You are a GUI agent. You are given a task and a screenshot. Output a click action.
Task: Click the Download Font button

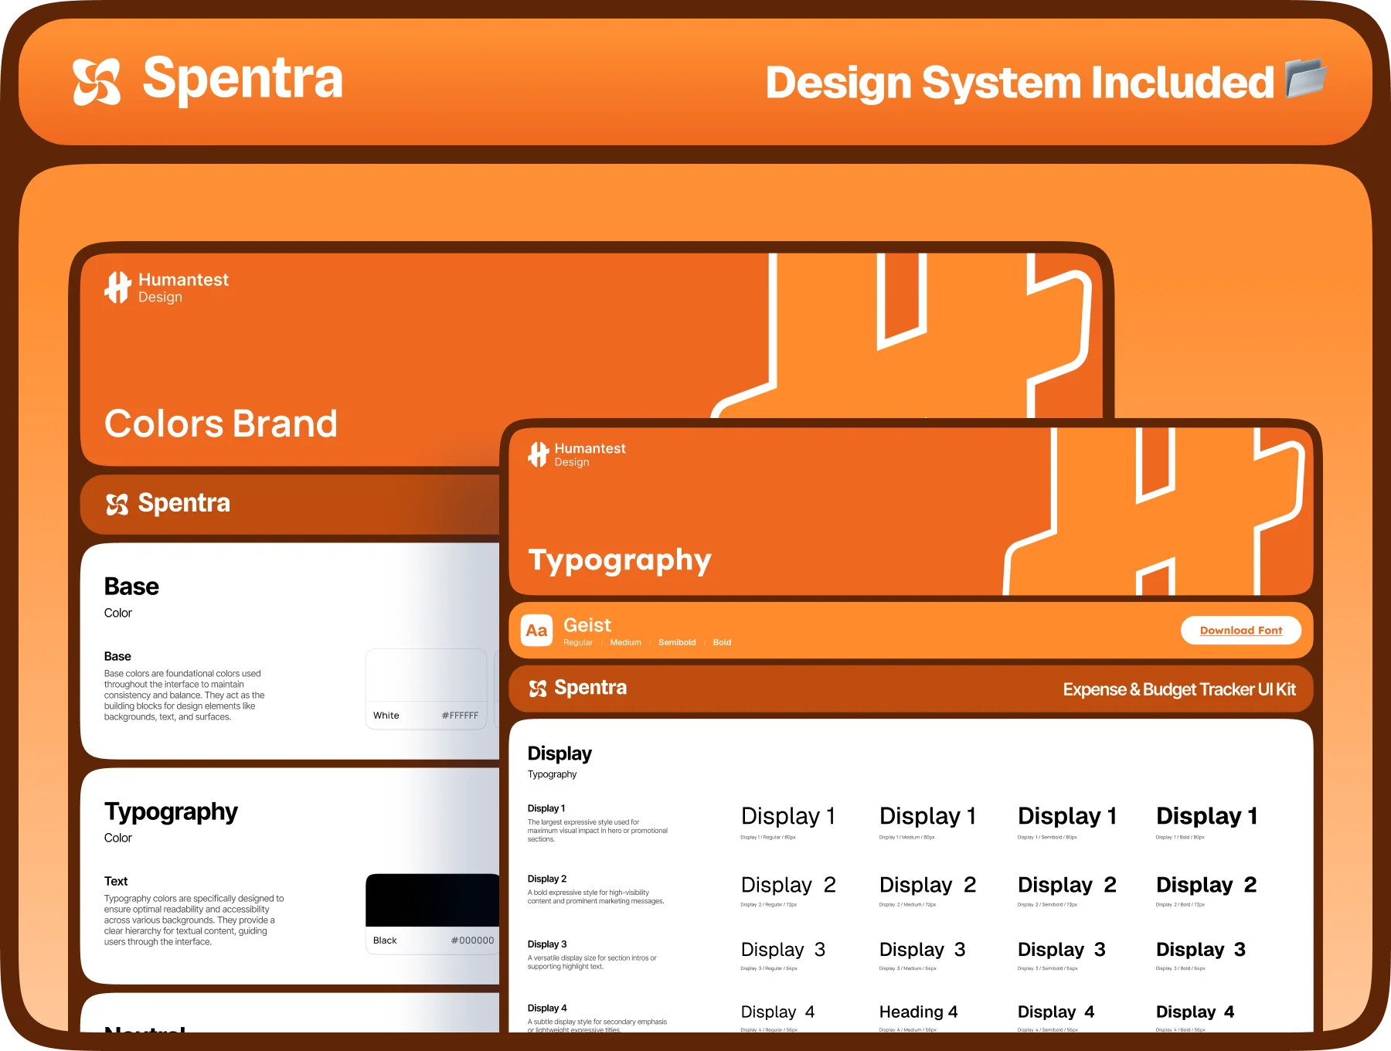[1241, 631]
